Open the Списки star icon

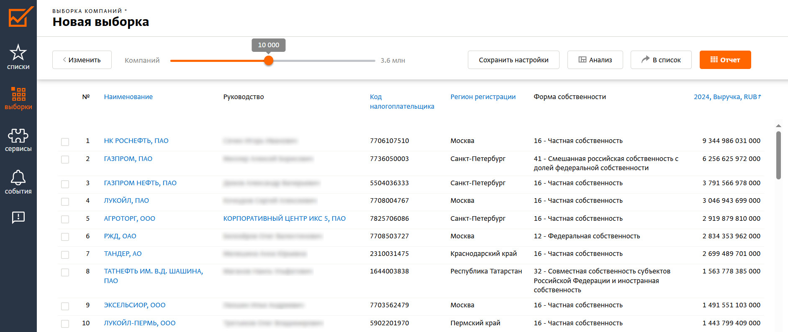coord(18,53)
